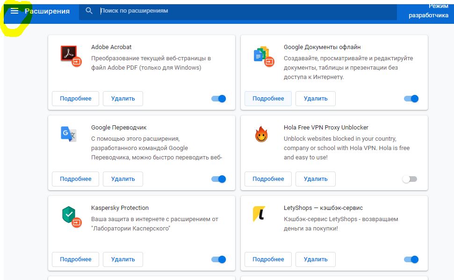Click Удалить for Google Переводчик

[x=123, y=179]
